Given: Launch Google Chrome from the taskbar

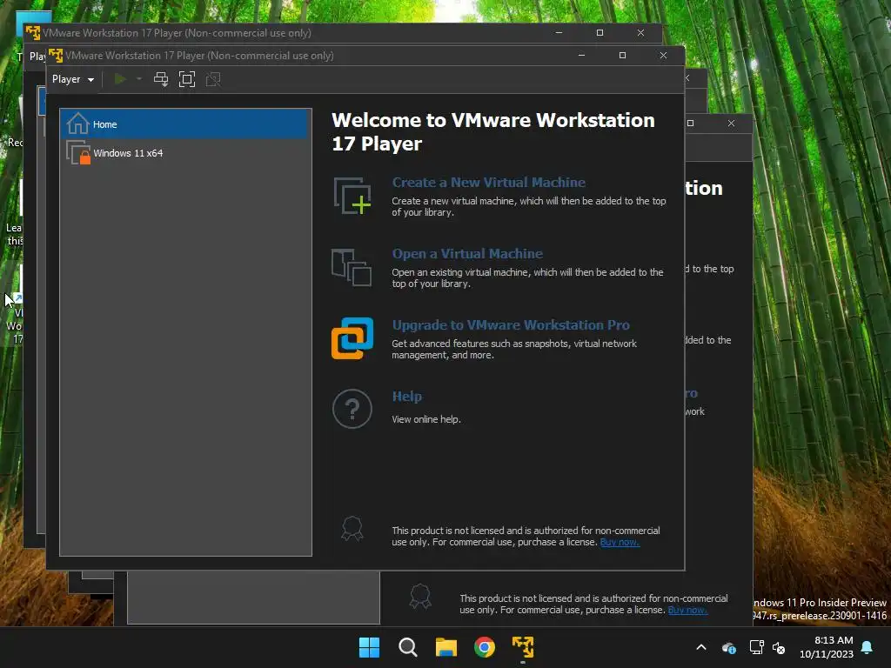Looking at the screenshot, I should (485, 647).
